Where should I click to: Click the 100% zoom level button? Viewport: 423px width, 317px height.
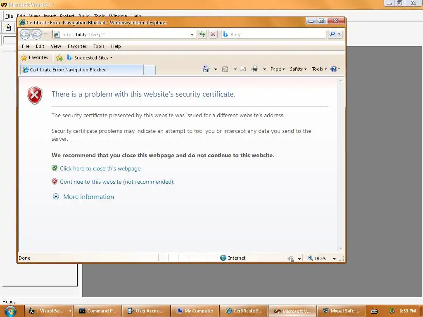tap(317, 258)
